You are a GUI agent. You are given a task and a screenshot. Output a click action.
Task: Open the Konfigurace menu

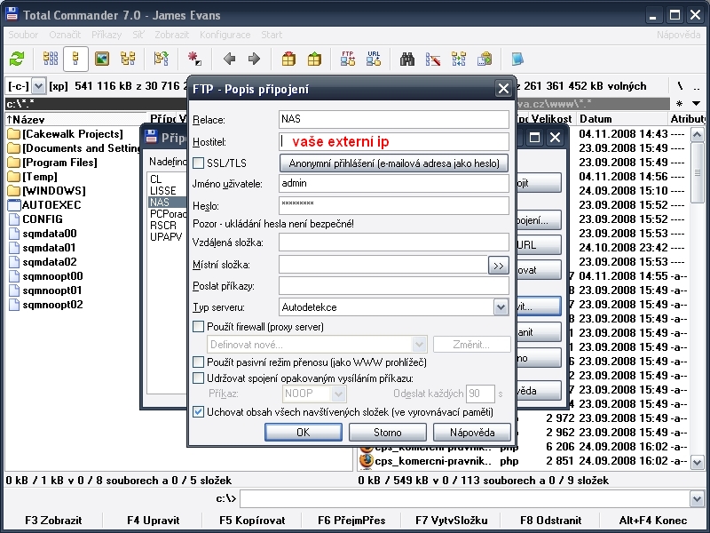pyautogui.click(x=225, y=35)
